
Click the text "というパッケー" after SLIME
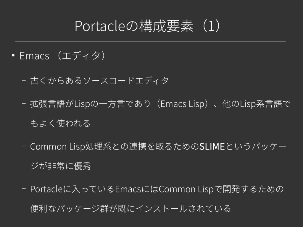(256, 146)
